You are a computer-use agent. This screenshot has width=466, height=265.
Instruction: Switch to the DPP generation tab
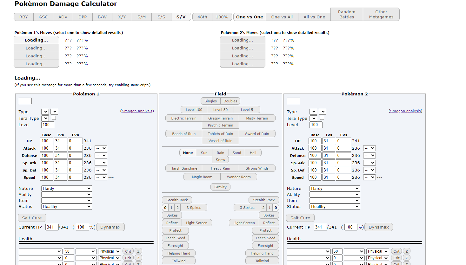tap(83, 17)
